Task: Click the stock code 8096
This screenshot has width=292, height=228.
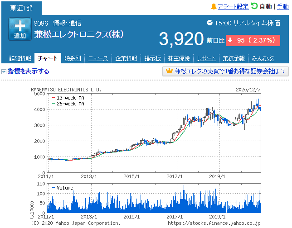Action: tap(41, 24)
